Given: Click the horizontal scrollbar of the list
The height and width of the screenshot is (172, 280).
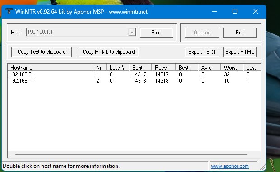Looking at the screenshot, I should pyautogui.click(x=131, y=155).
